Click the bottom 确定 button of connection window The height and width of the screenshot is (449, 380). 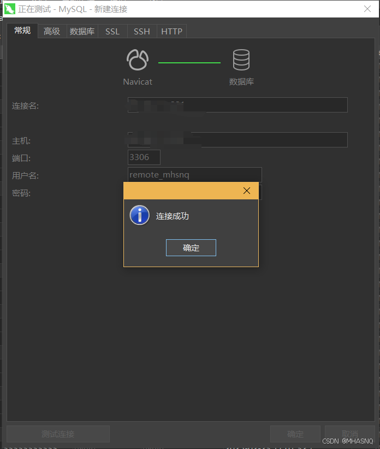click(x=295, y=434)
